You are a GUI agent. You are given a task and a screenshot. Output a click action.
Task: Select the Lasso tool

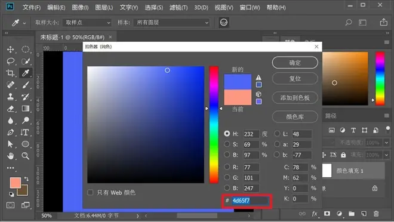11,61
